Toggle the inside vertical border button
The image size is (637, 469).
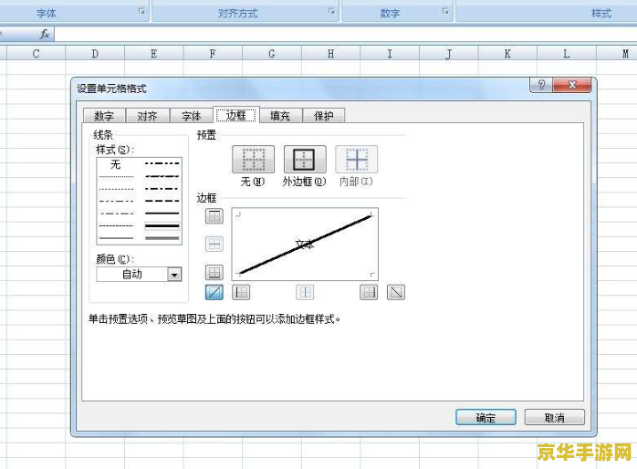point(305,292)
